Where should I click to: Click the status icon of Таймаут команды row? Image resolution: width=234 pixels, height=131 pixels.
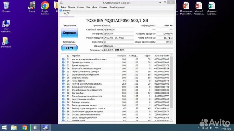click(63, 102)
